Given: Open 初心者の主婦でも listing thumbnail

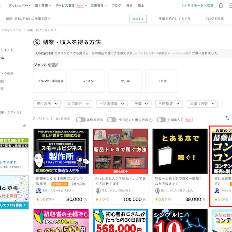Looking at the screenshot, I should click(x=61, y=220).
